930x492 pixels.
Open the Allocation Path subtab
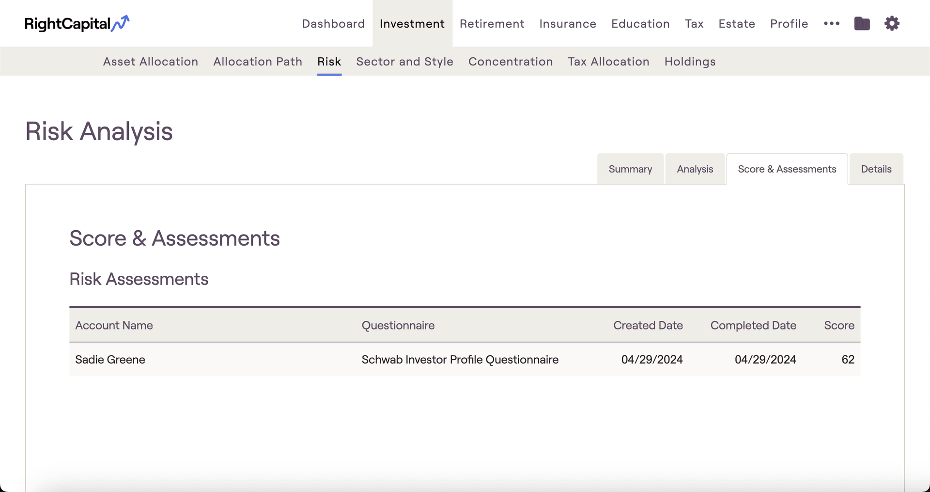[x=258, y=62]
